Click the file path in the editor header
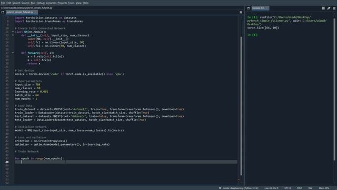Viewport: 337px width, 190px height. point(27,8)
